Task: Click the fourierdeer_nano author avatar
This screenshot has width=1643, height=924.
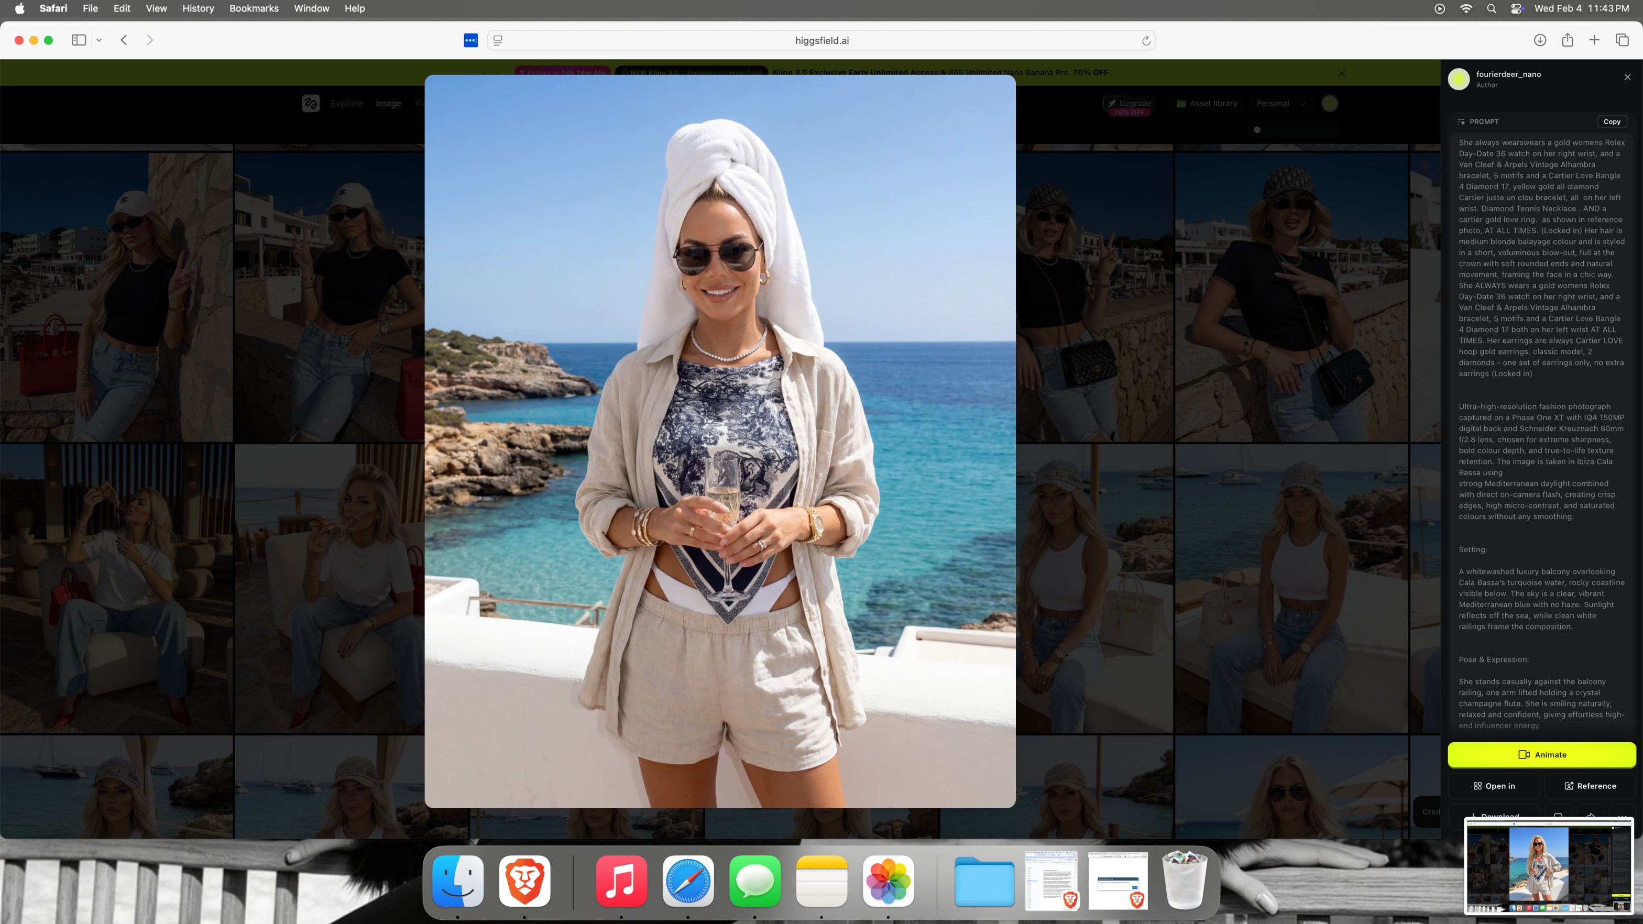Action: click(x=1459, y=79)
